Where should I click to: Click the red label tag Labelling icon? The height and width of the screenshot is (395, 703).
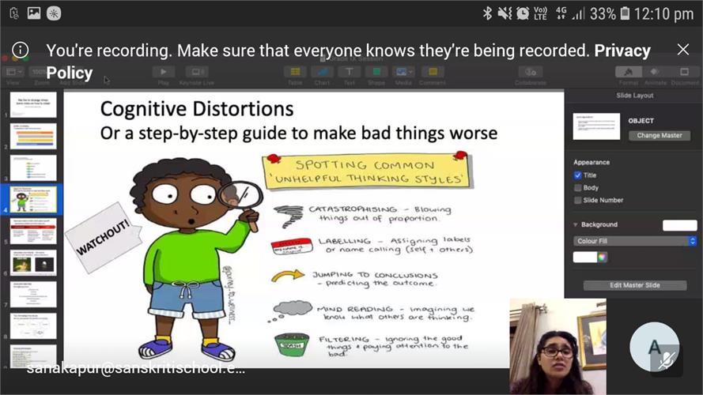point(292,246)
